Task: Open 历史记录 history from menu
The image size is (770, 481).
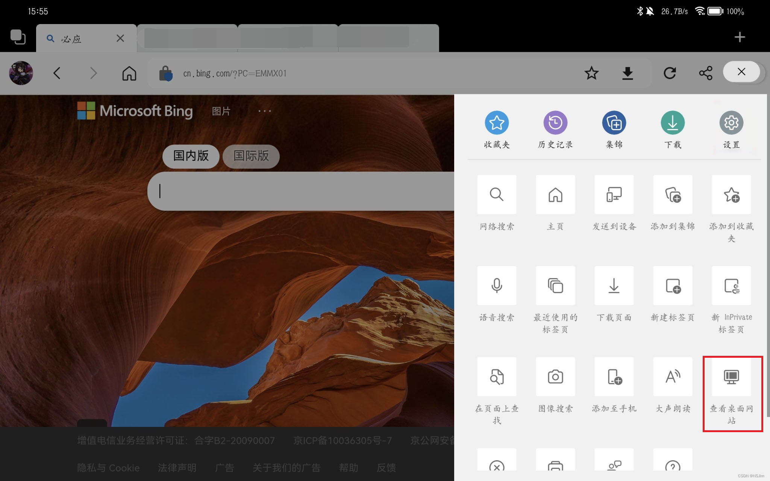Action: [555, 123]
